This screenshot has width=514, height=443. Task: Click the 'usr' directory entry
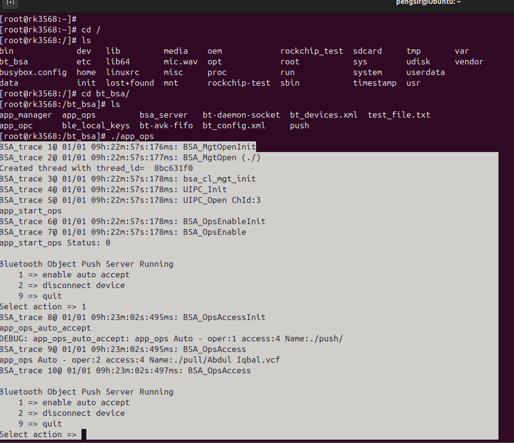[413, 83]
